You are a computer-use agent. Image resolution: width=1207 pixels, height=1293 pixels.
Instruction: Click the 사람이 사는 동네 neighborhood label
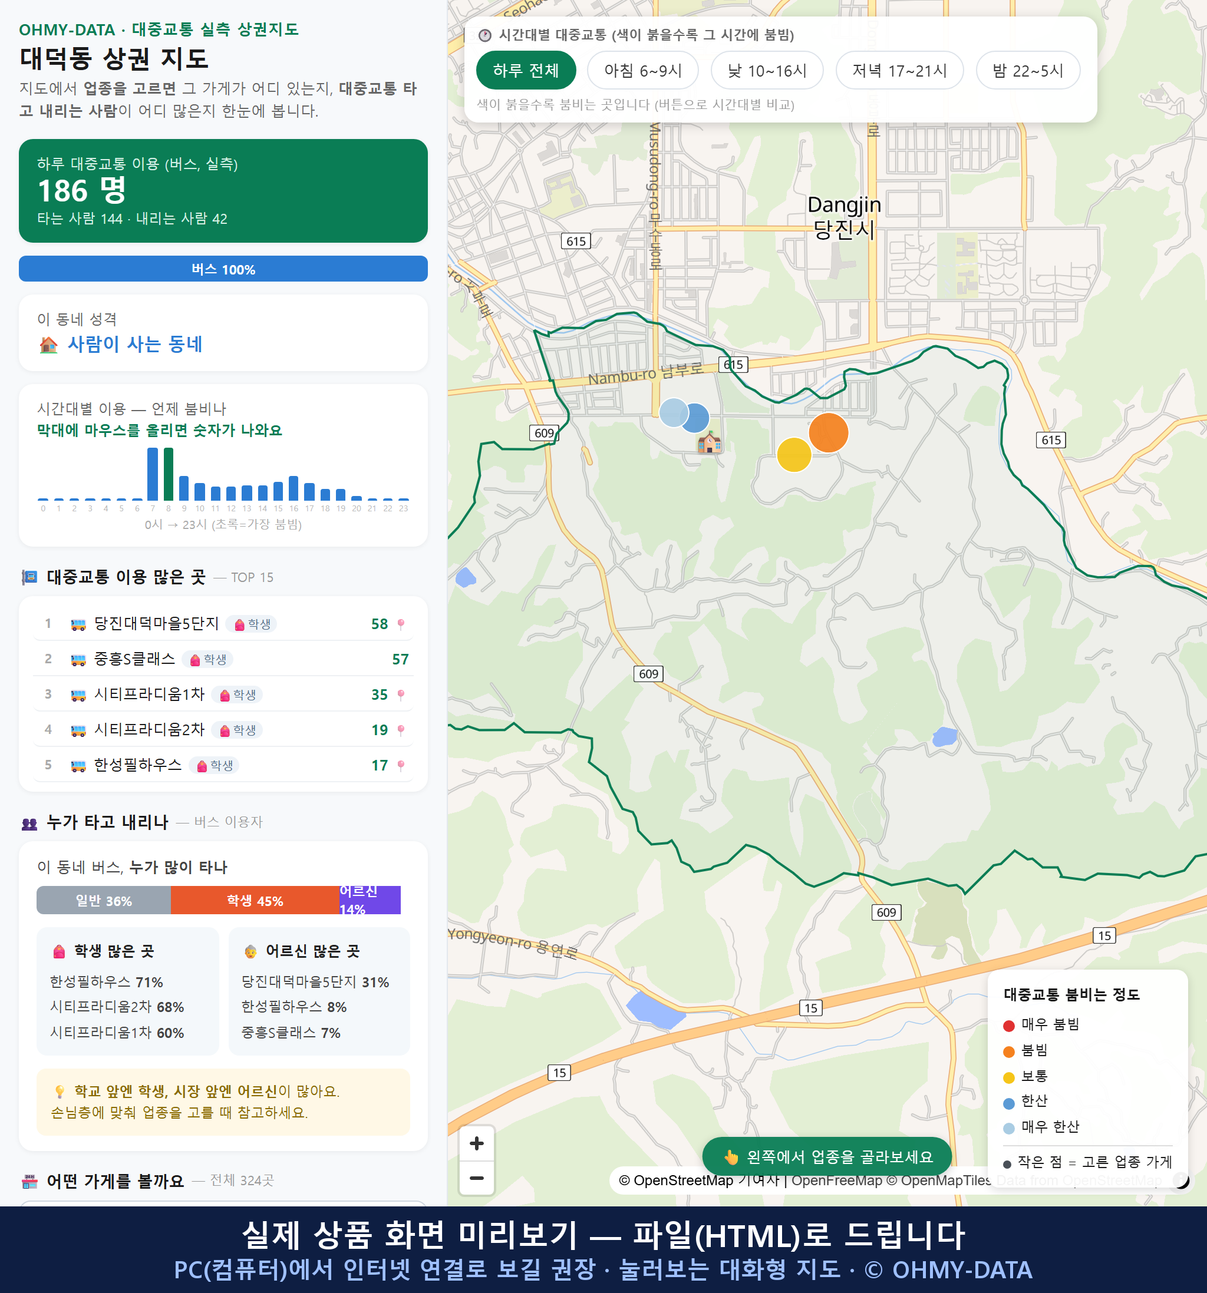point(136,345)
